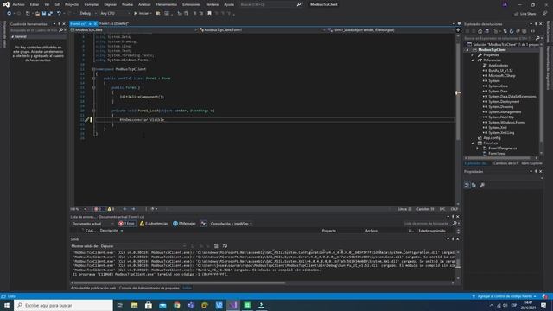Click the screwdriver quick-action icon in editor margin
Image resolution: width=553 pixels, height=311 pixels.
(86, 120)
